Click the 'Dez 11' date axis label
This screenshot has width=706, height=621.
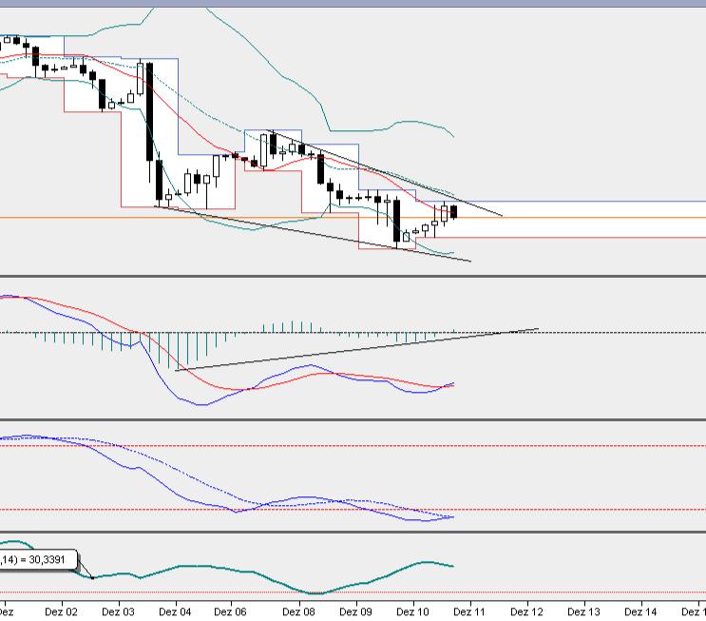[x=469, y=611]
